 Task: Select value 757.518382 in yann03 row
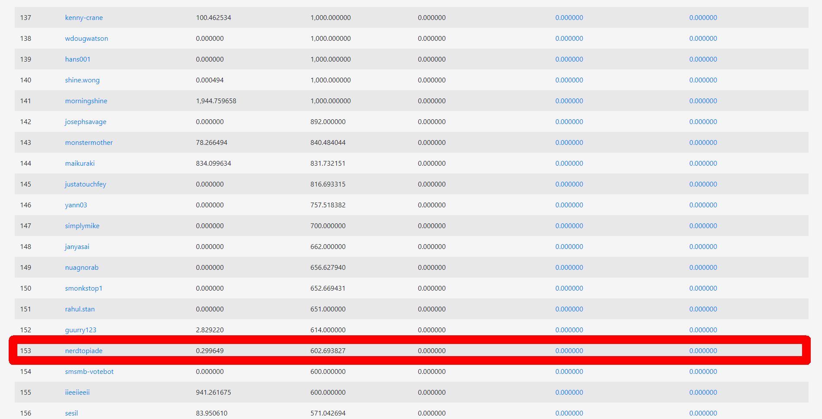[328, 205]
